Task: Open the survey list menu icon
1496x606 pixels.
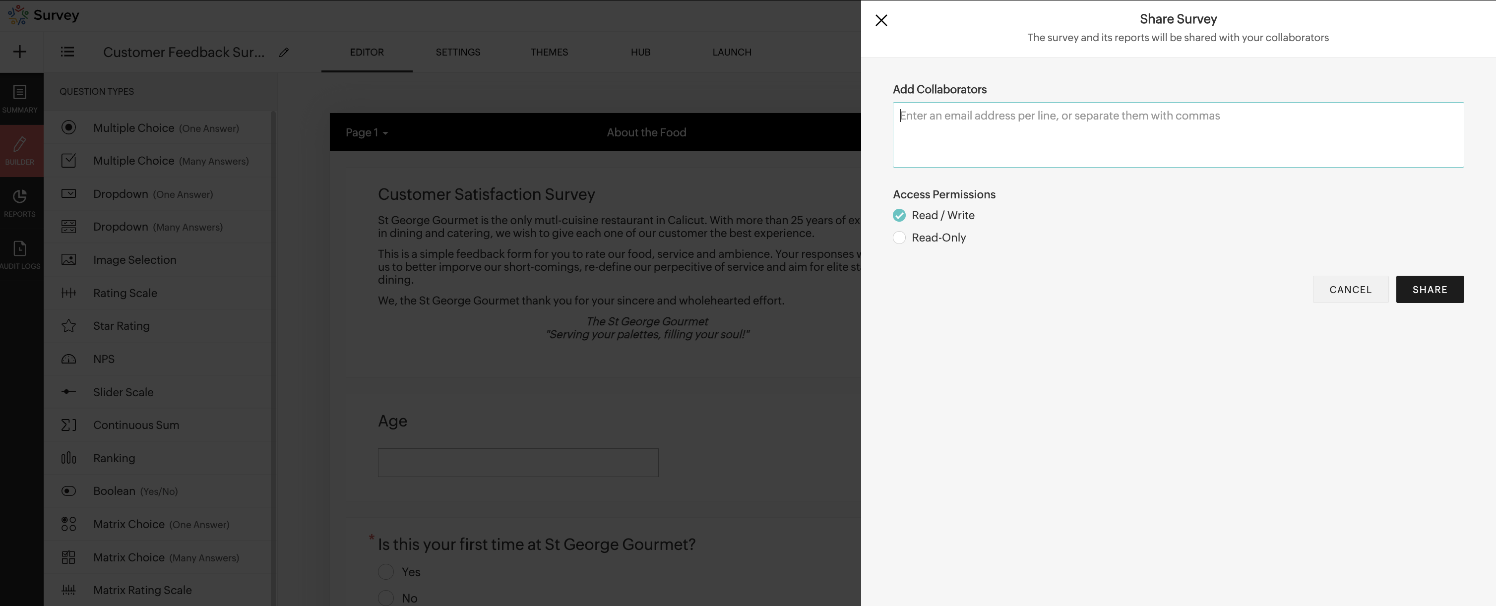Action: click(67, 52)
